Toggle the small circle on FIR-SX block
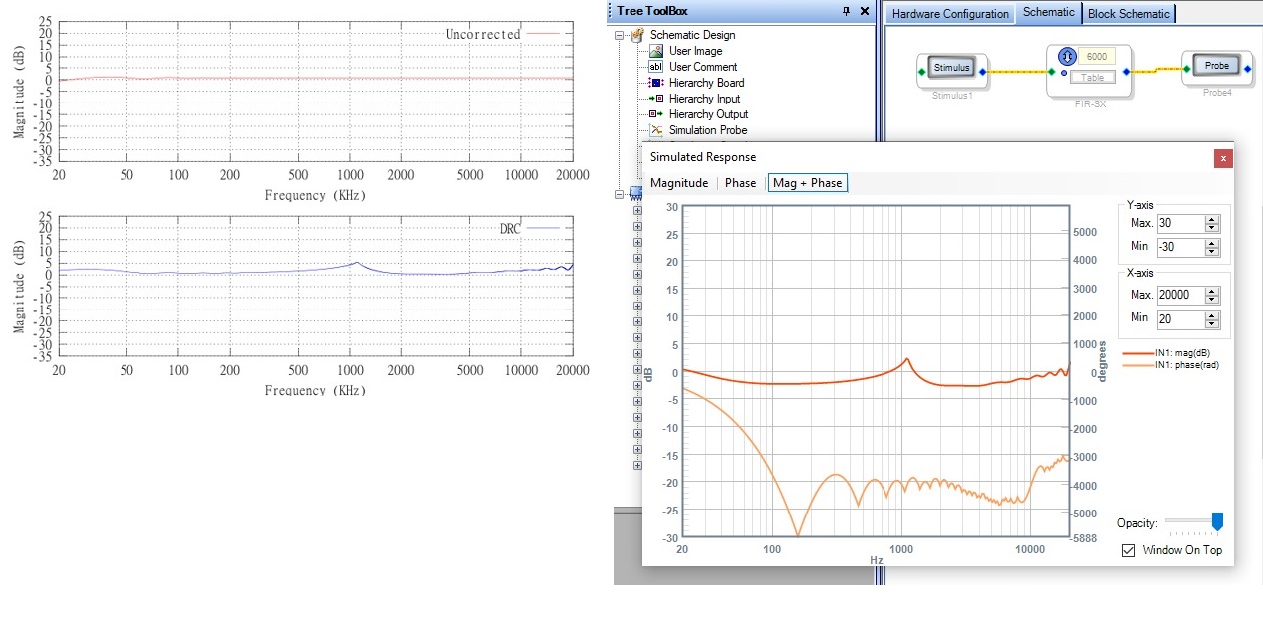This screenshot has width=1263, height=617. click(x=1064, y=73)
